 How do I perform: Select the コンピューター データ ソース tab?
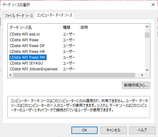(55, 15)
